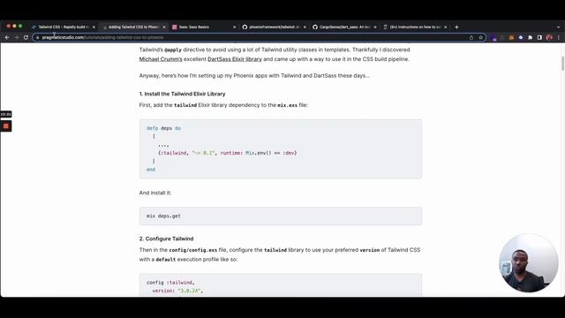Screen dimensions: 565x318
Task: Click the 'version: "3.0.24"' code line
Action: coord(177,291)
